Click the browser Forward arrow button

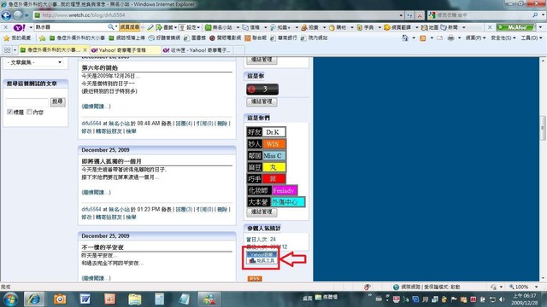pos(18,15)
